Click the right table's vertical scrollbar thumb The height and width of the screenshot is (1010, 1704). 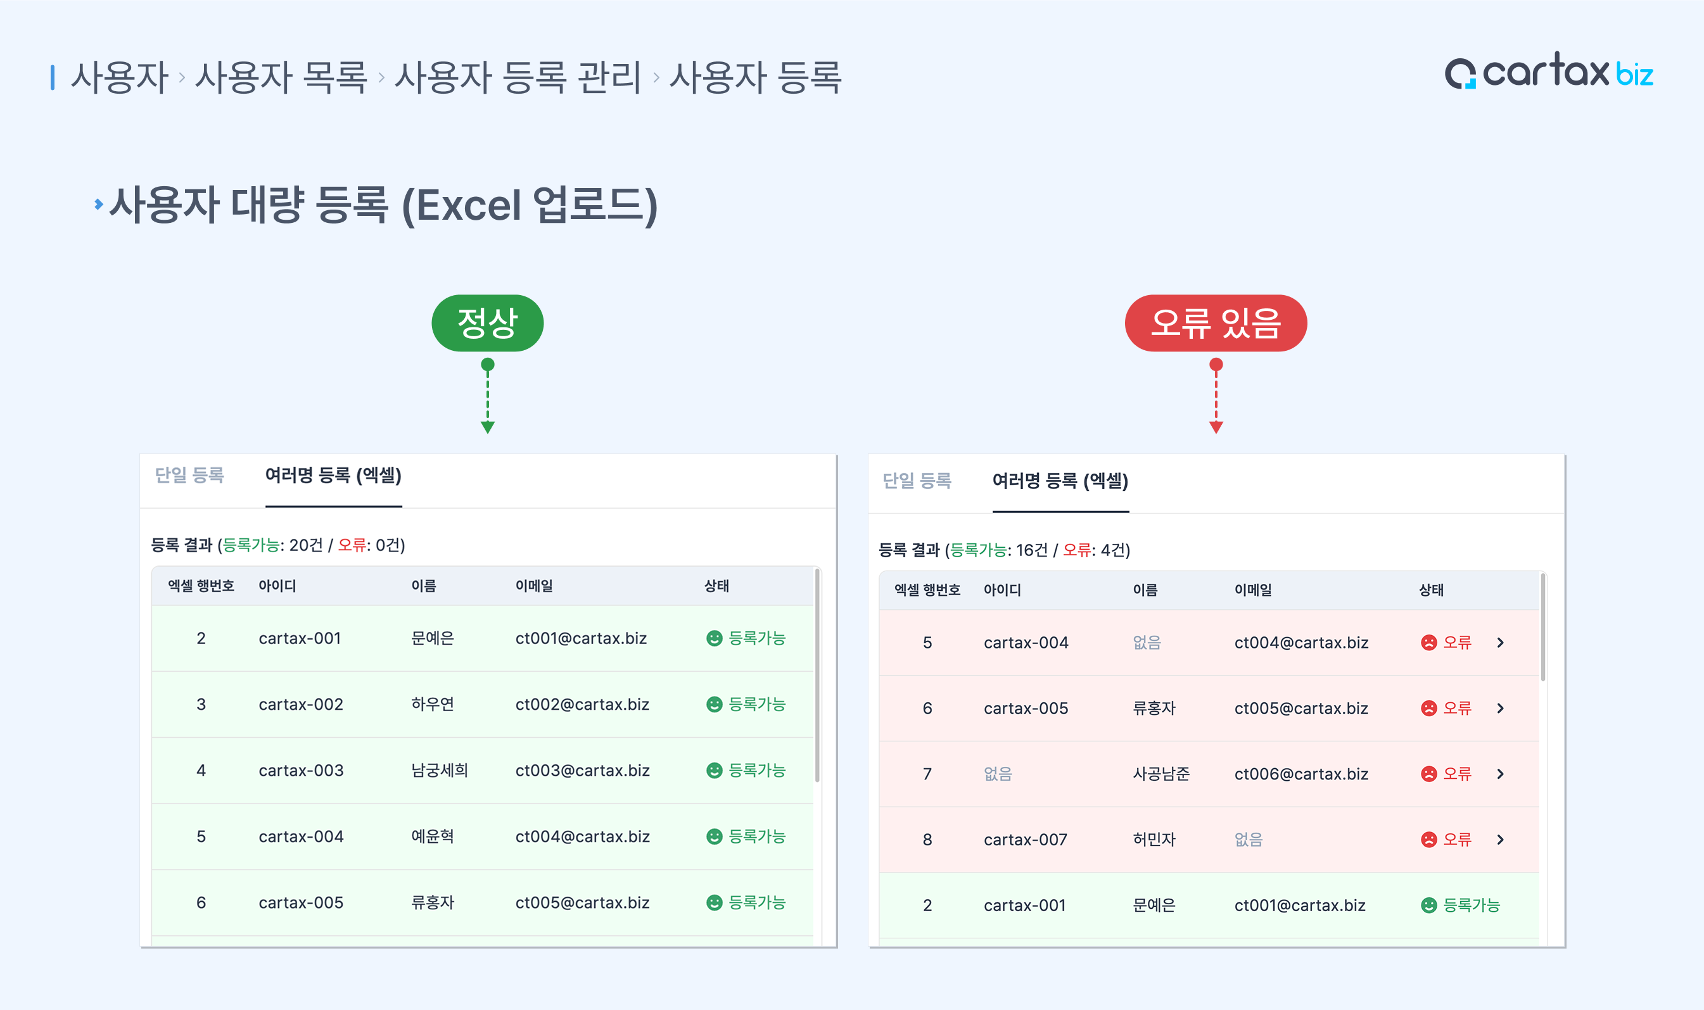tap(1542, 626)
